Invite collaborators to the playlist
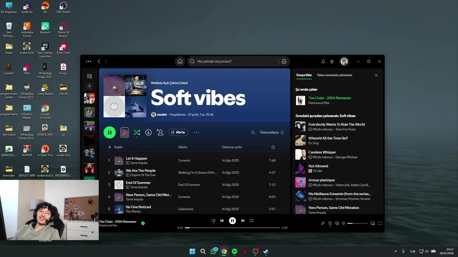The image size is (458, 257). tap(160, 132)
